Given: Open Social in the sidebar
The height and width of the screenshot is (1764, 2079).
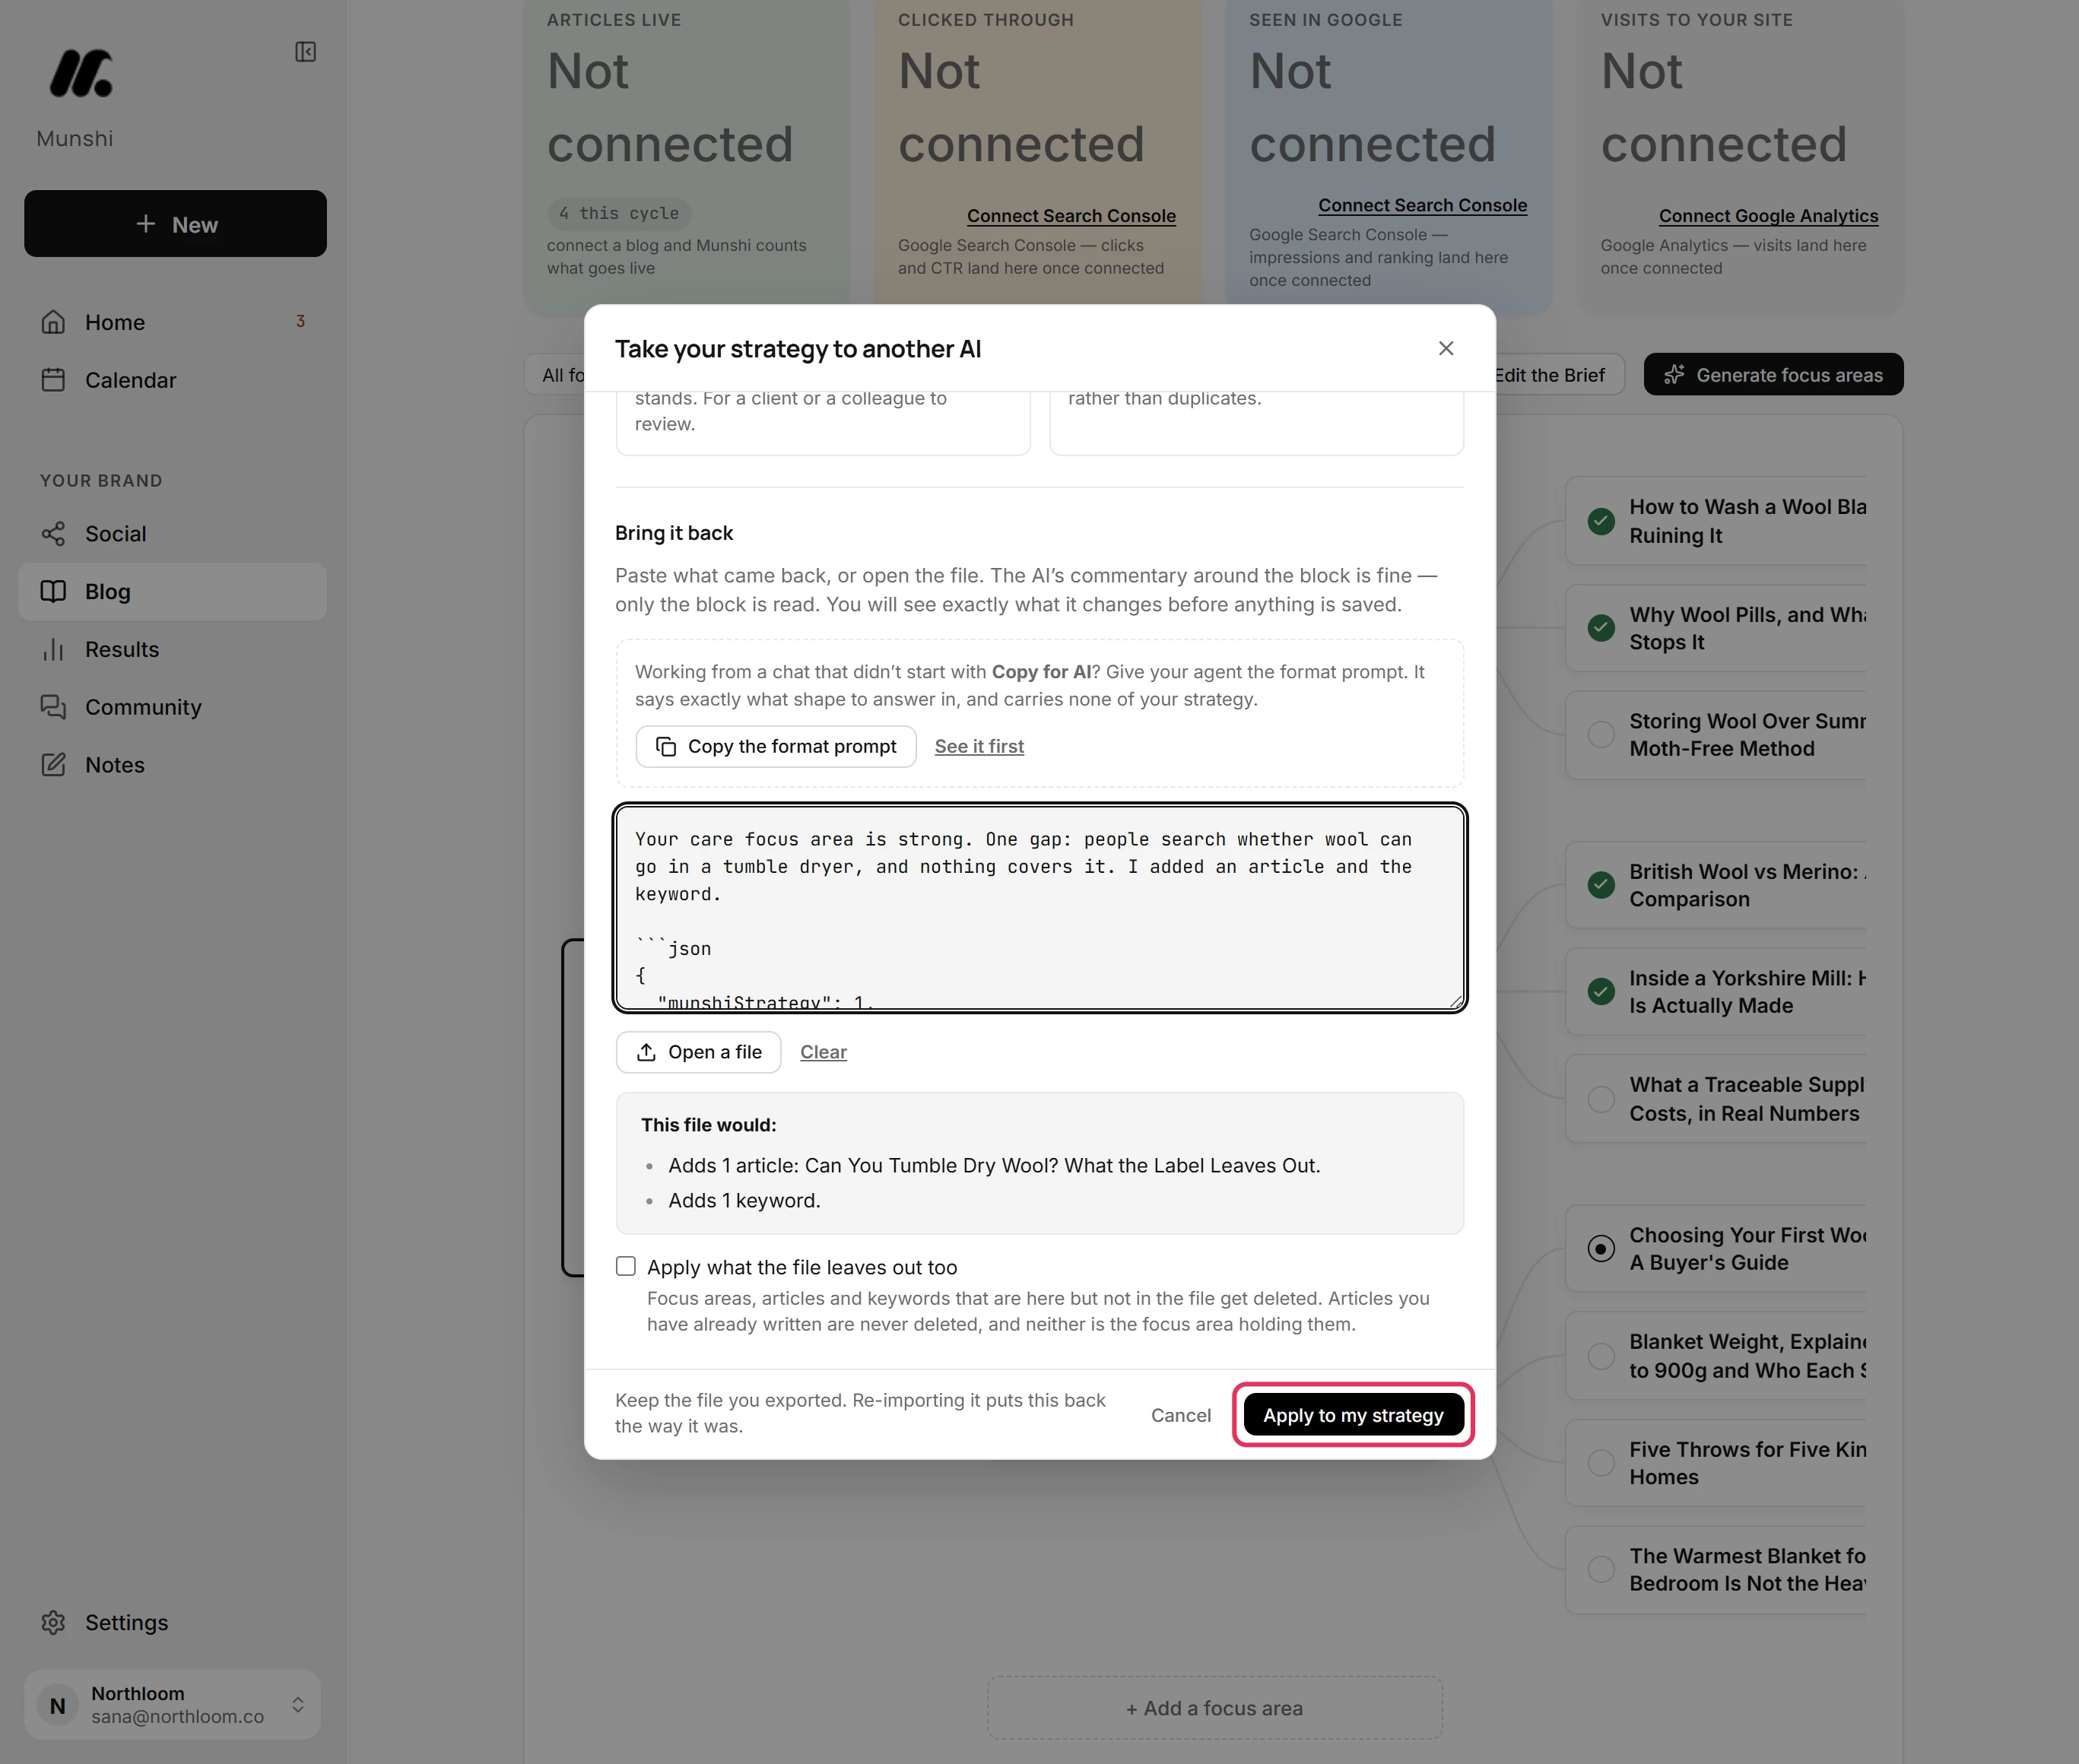Looking at the screenshot, I should point(172,534).
